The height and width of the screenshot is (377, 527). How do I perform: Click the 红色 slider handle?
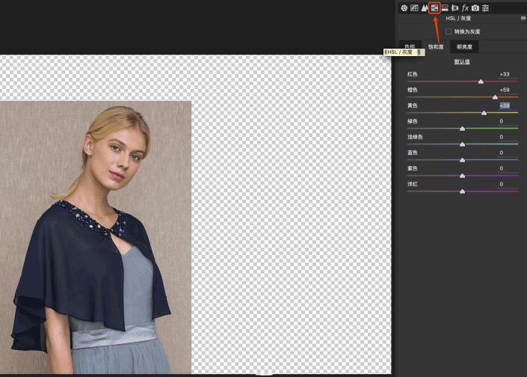coord(481,82)
